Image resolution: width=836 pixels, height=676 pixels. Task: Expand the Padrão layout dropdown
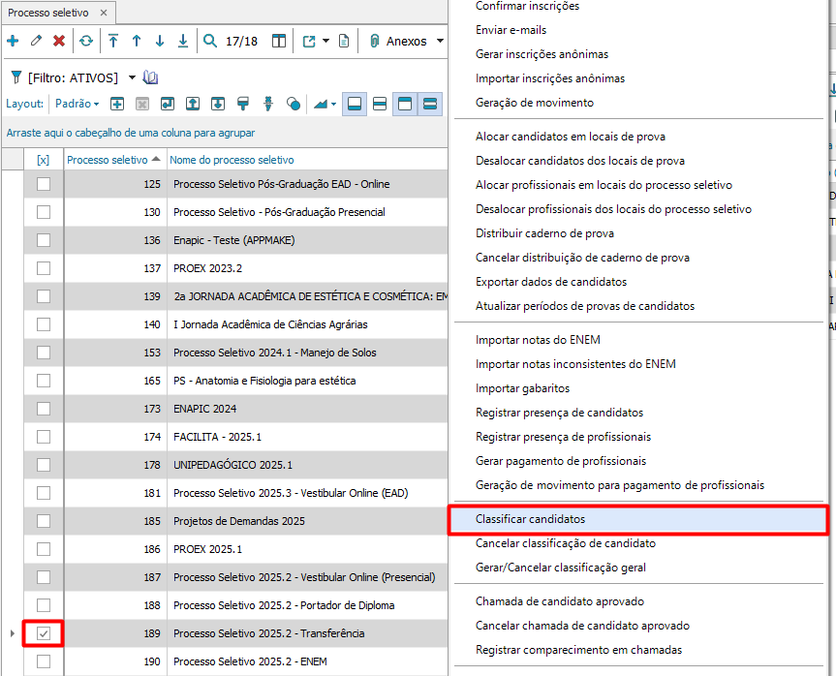[x=96, y=105]
